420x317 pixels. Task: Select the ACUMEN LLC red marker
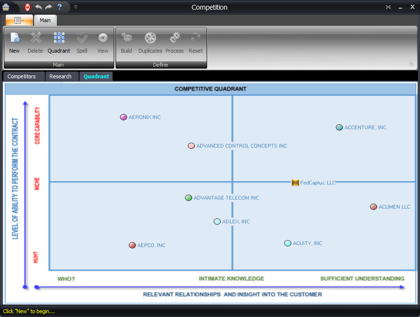click(374, 207)
